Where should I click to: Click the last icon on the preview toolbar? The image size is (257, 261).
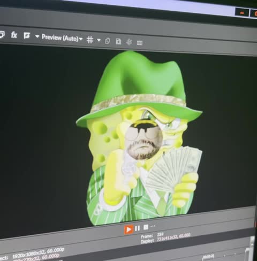click(x=140, y=43)
